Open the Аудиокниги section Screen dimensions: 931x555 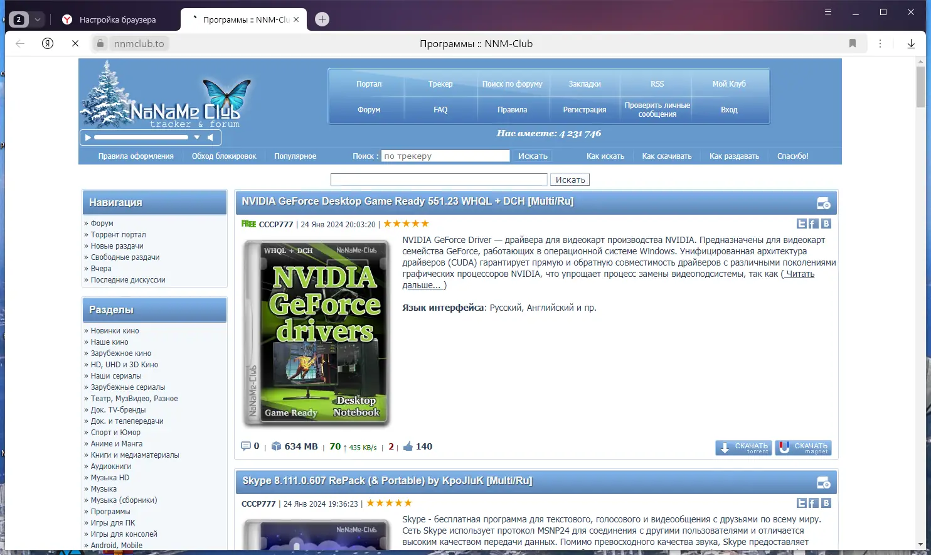click(x=111, y=466)
